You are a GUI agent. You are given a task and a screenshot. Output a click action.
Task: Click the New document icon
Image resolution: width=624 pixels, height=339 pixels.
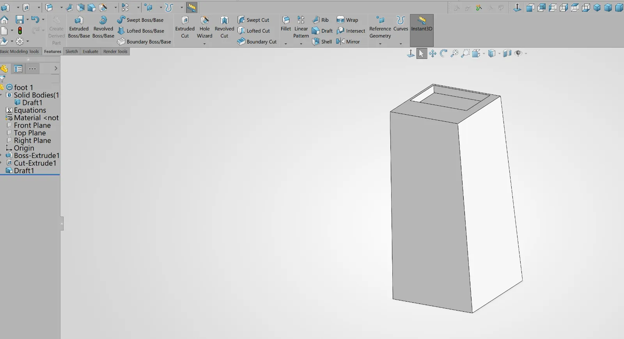click(x=4, y=30)
